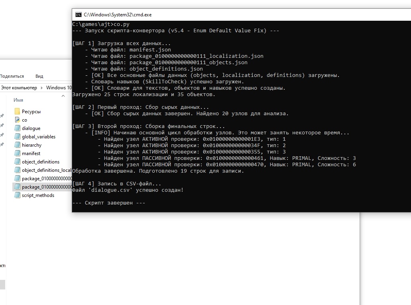
Task: Select the file named global_variables
Action: [x=39, y=137]
